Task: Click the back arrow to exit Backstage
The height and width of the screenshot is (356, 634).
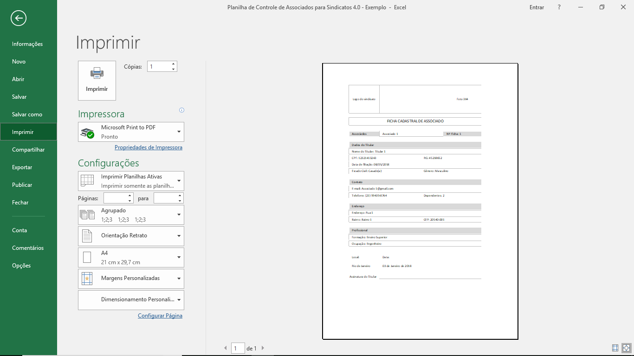Action: point(19,19)
